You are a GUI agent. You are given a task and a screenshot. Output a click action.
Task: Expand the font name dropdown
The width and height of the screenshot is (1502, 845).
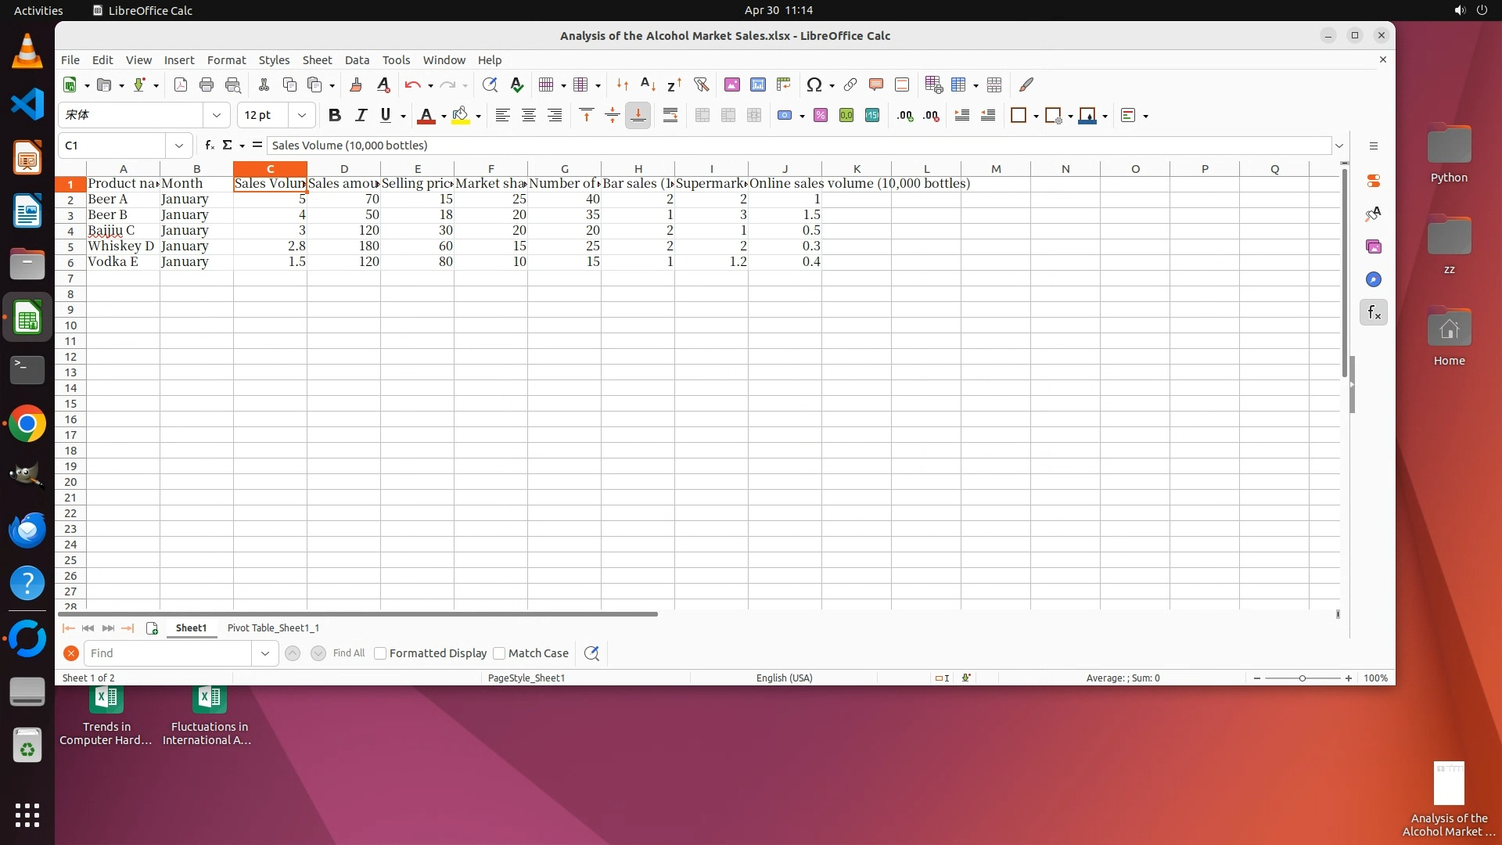pyautogui.click(x=217, y=115)
